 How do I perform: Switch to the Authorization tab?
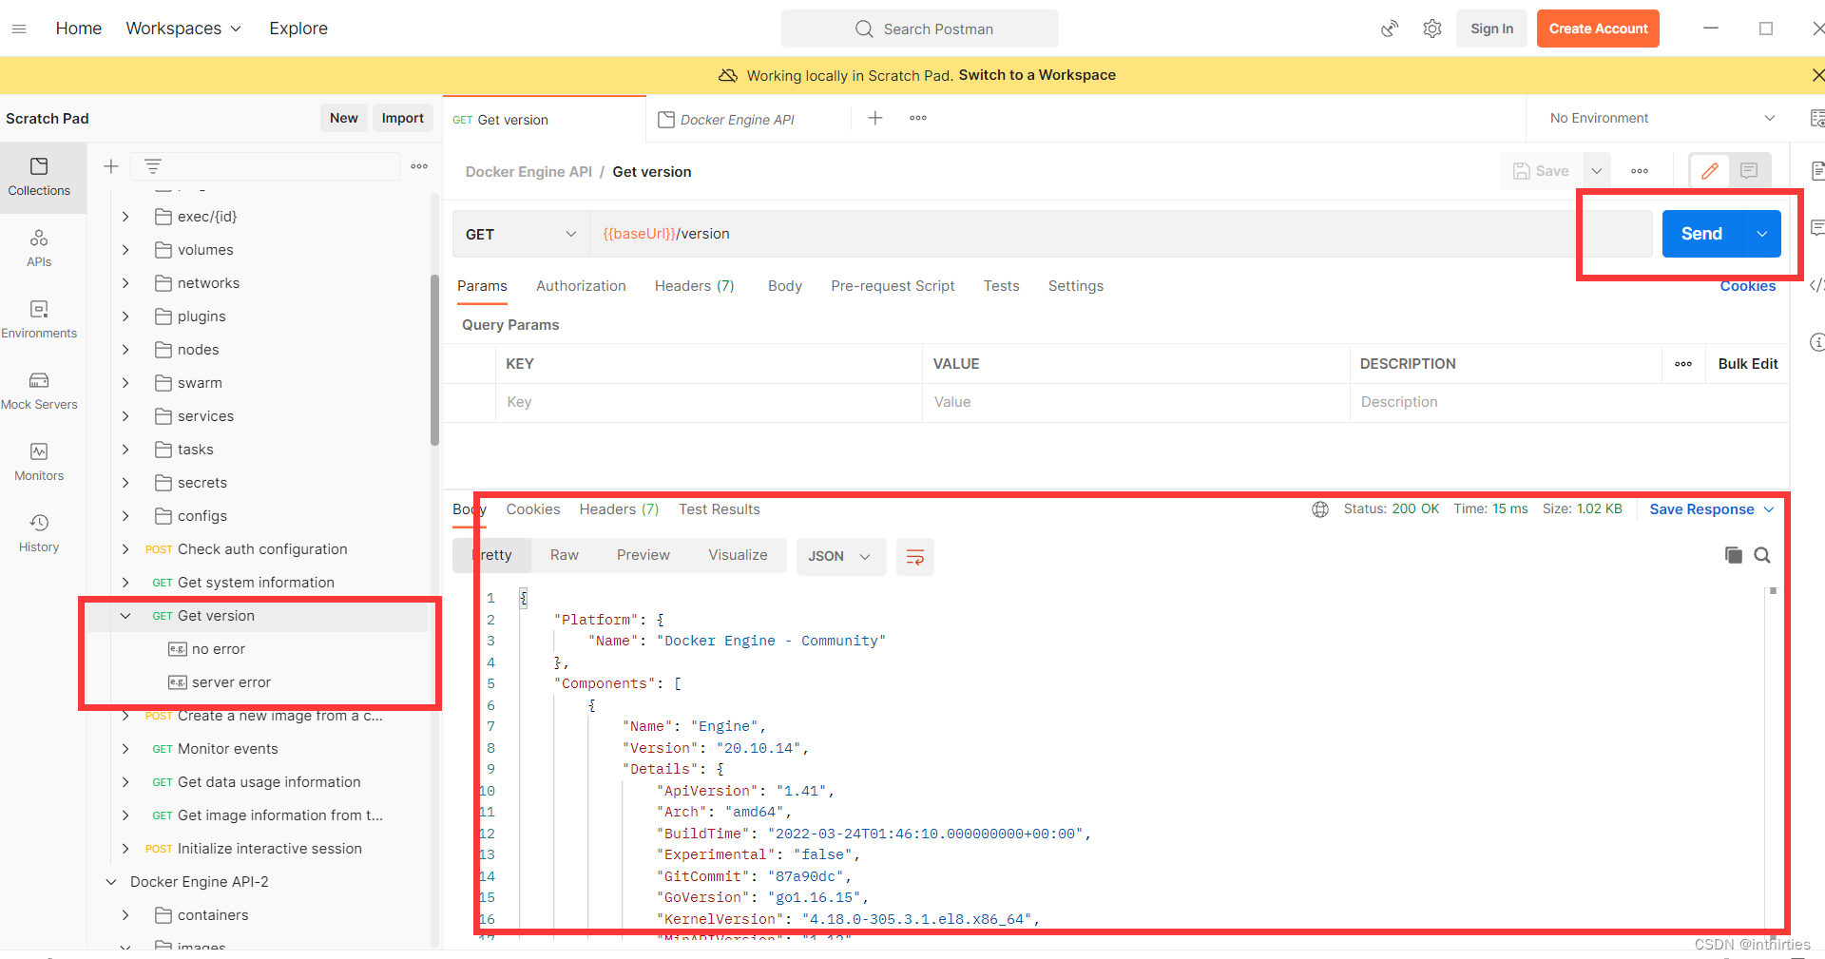coord(581,285)
